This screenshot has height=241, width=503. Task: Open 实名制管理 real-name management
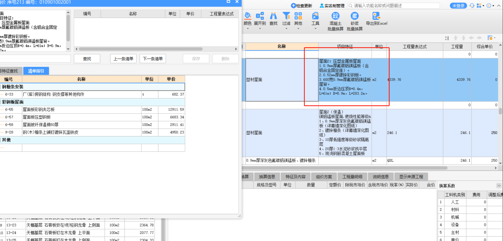(332, 6)
